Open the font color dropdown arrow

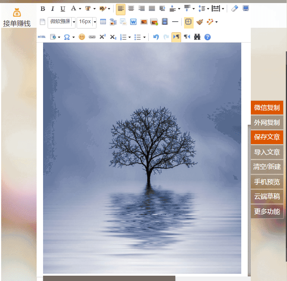click(80, 9)
